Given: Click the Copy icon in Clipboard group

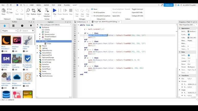Looking at the screenshot, I should [8, 12].
